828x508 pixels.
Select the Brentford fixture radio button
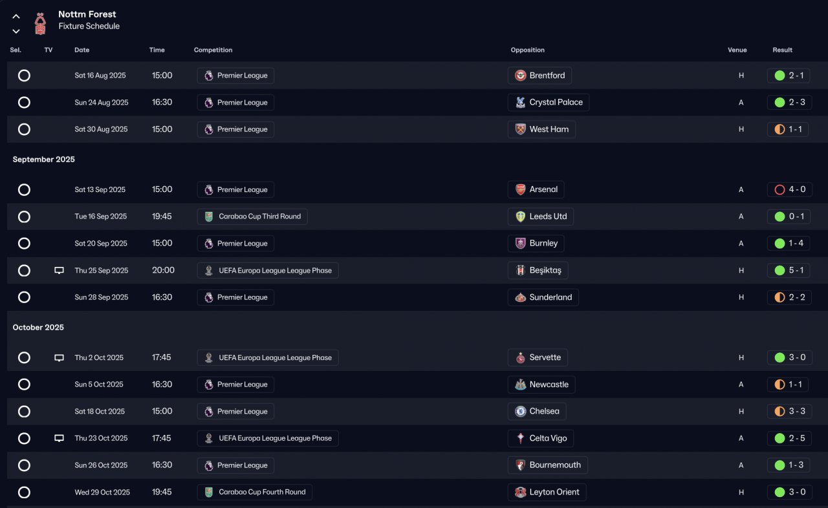[24, 76]
